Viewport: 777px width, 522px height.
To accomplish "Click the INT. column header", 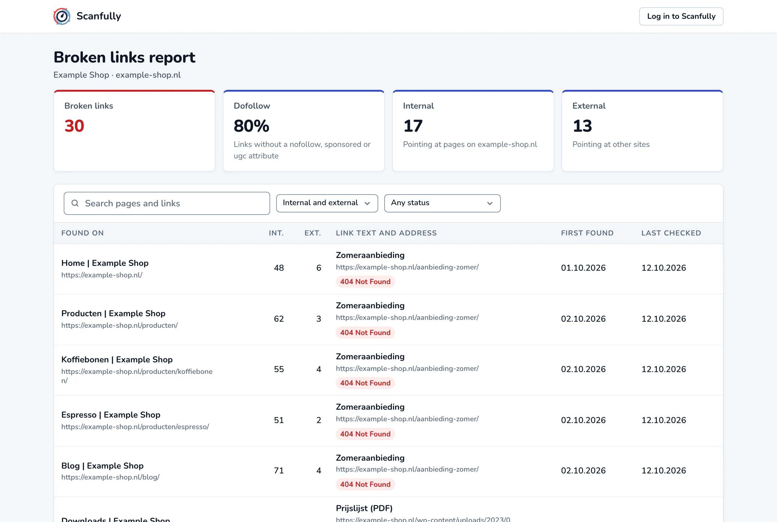I will [x=276, y=233].
